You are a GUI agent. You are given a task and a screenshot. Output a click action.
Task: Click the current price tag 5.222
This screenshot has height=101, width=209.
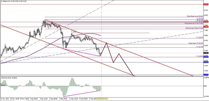tap(206, 53)
